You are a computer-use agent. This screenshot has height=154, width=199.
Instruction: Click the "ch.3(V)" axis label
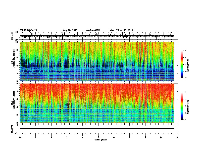click(12, 129)
